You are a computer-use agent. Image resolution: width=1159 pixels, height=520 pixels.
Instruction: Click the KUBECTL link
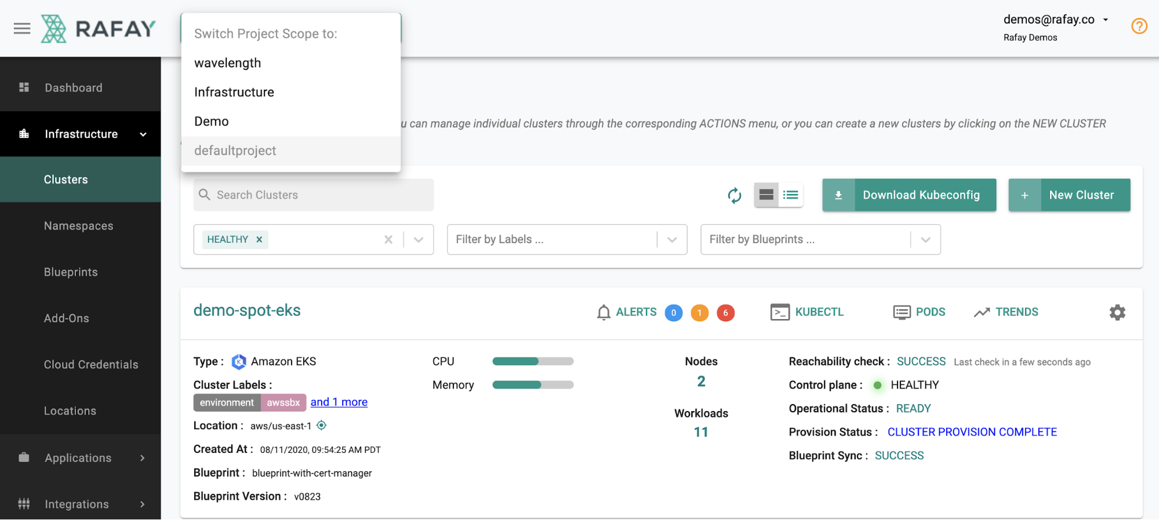tap(819, 312)
